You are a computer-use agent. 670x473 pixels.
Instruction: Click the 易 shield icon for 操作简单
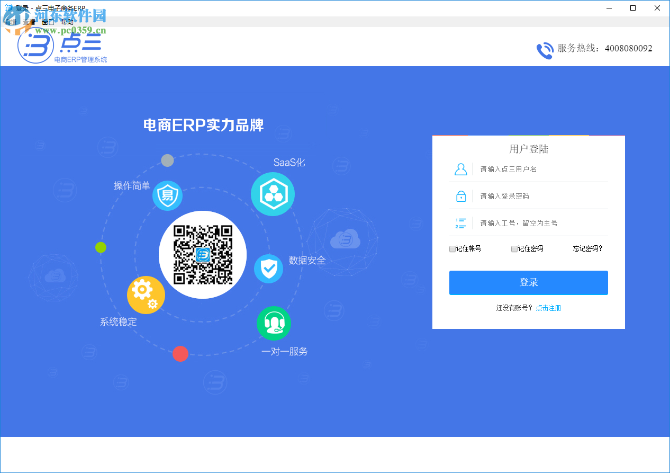click(x=167, y=195)
